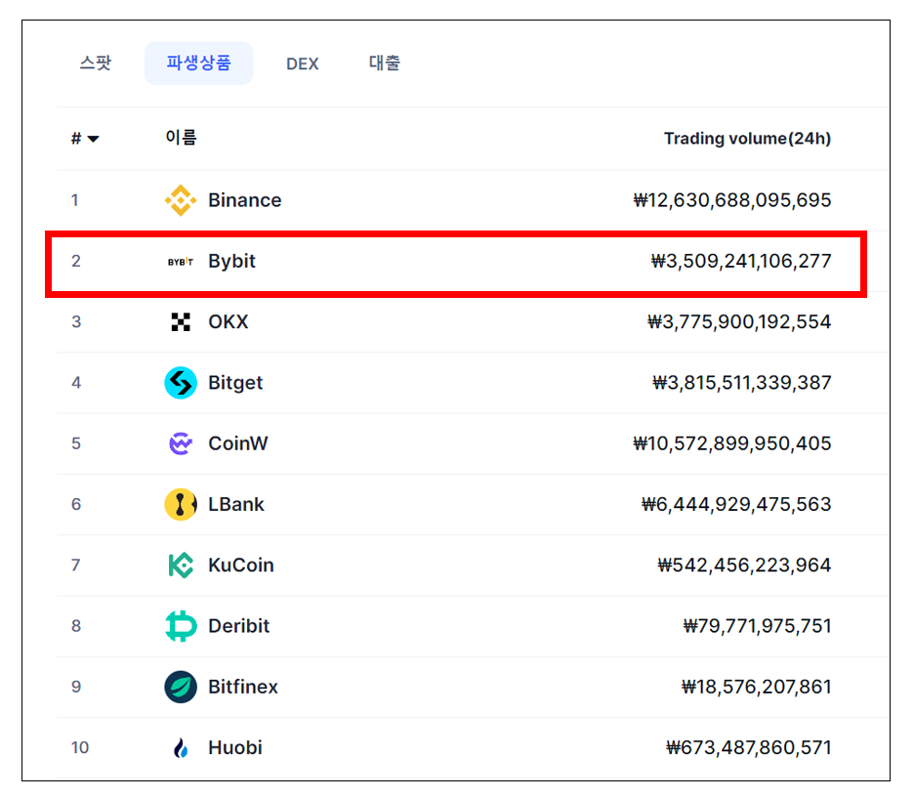Click rank number 1 in Binance row
Image resolution: width=914 pixels, height=798 pixels.
pyautogui.click(x=75, y=200)
